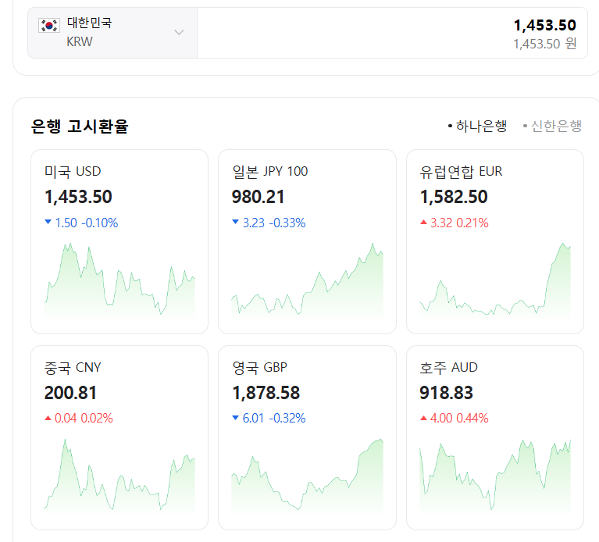Image resolution: width=599 pixels, height=542 pixels.
Task: Click the USD rate value 1,453.50 in card
Action: click(x=78, y=197)
